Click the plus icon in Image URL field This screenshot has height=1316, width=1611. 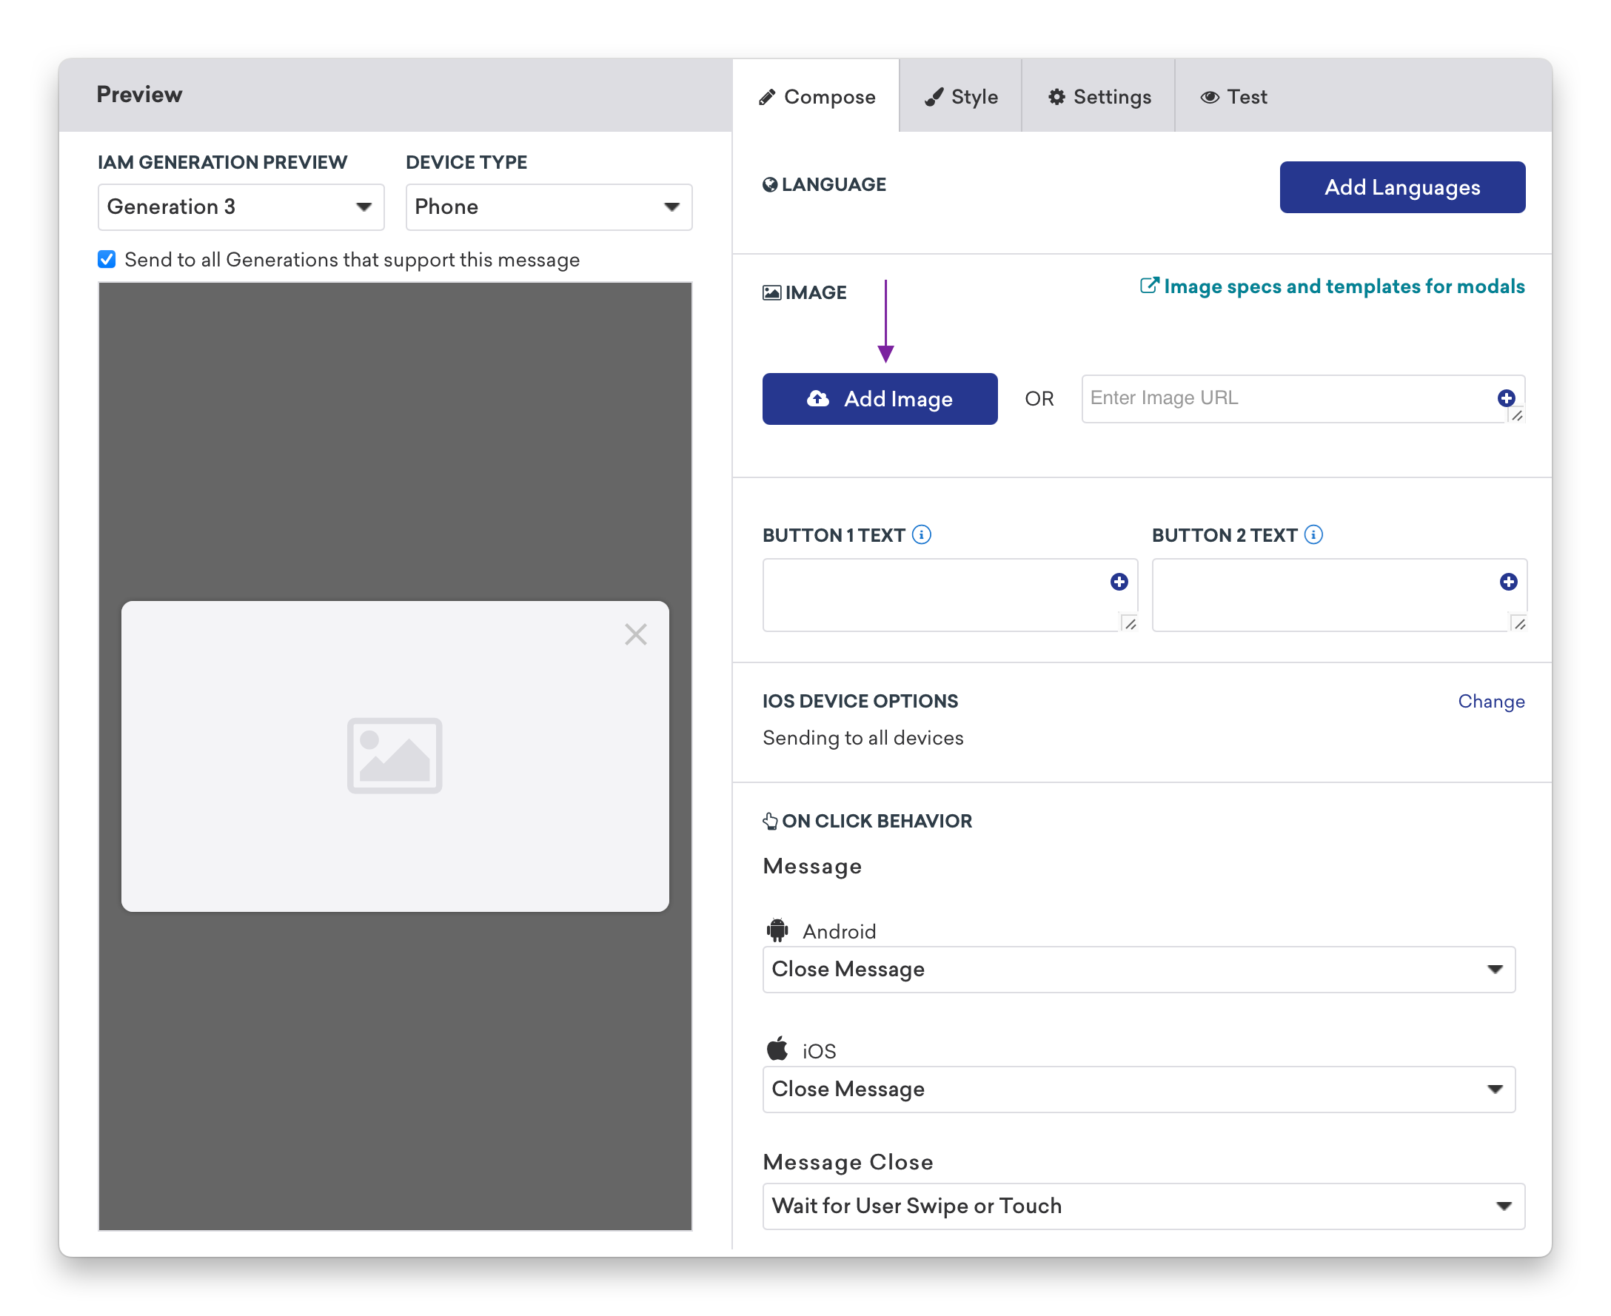[x=1506, y=398]
